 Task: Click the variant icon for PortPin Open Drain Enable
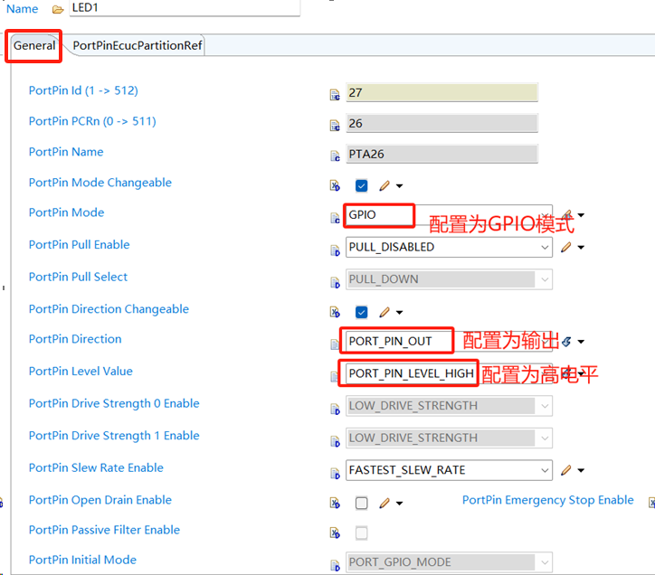[335, 503]
